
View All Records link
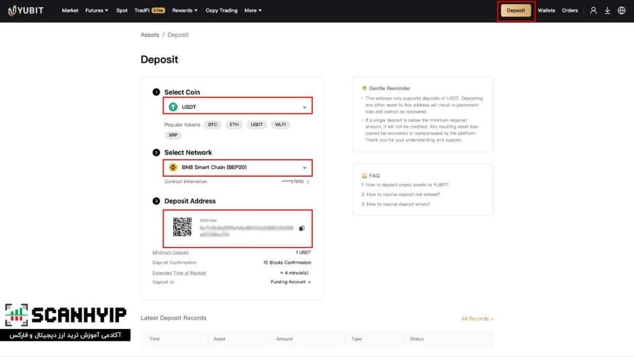click(x=477, y=319)
